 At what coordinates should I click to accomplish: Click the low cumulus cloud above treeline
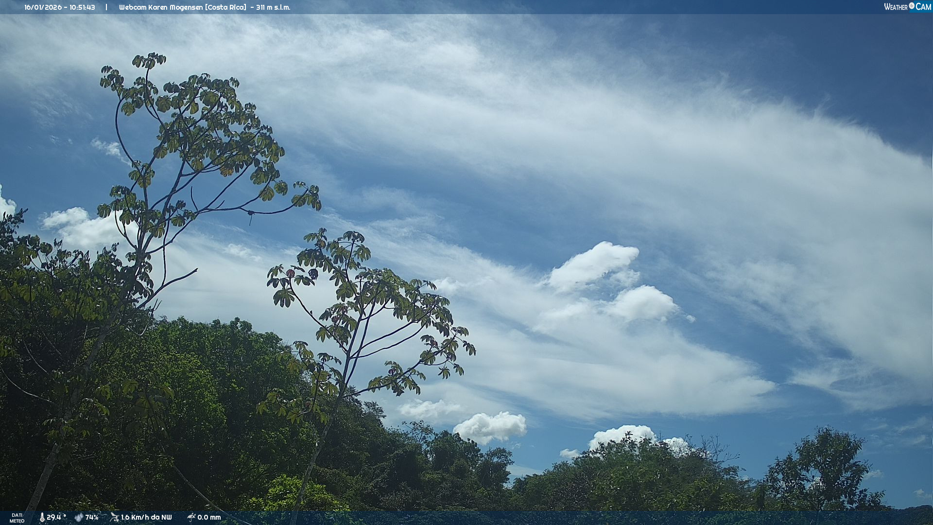coord(491,427)
